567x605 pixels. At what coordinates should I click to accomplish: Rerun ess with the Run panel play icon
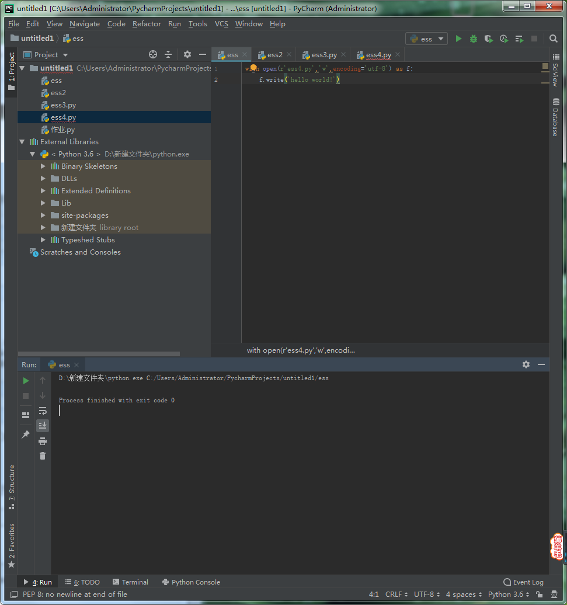pyautogui.click(x=26, y=381)
